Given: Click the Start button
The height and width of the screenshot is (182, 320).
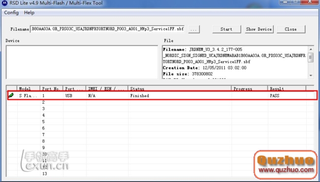Looking at the screenshot, I should 226,29.
